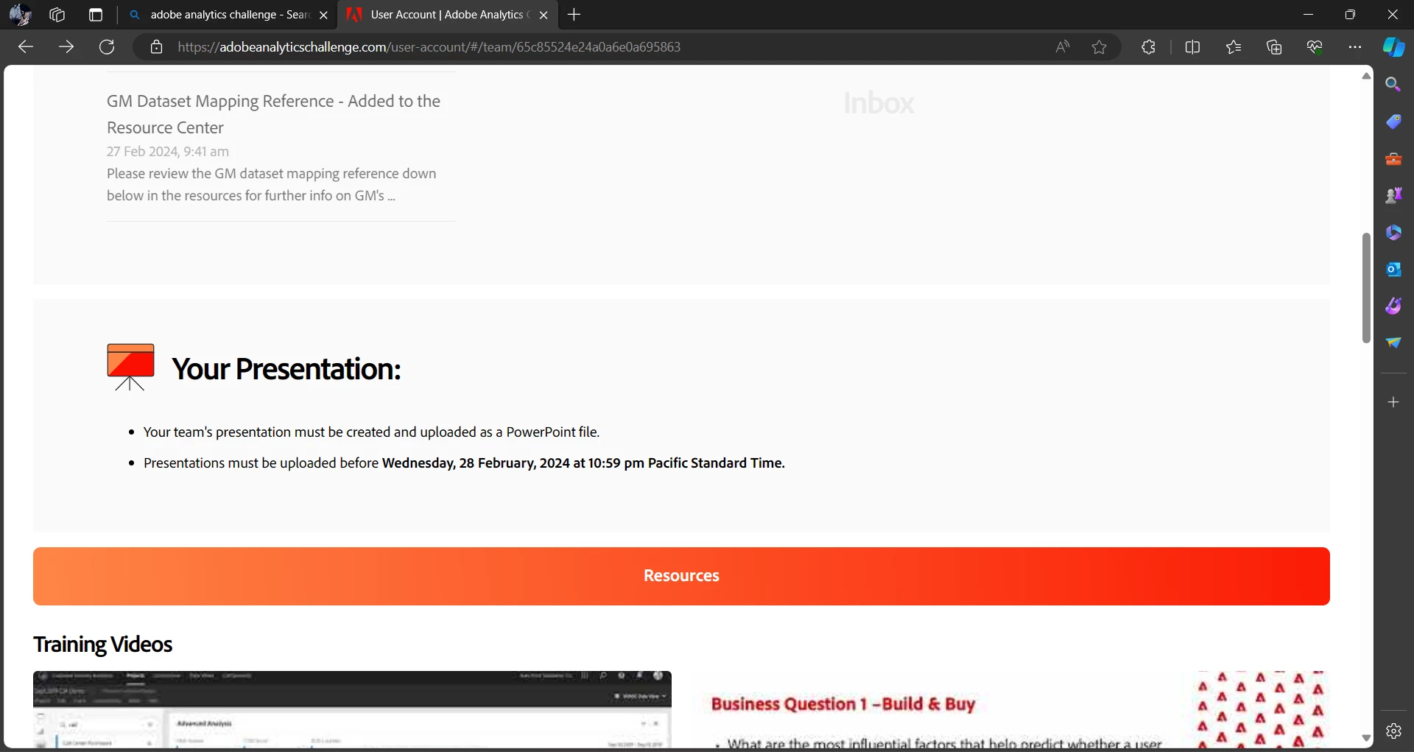This screenshot has height=752, width=1414.
Task: Click the page vertical scrollbar thumb
Action: (x=1366, y=288)
